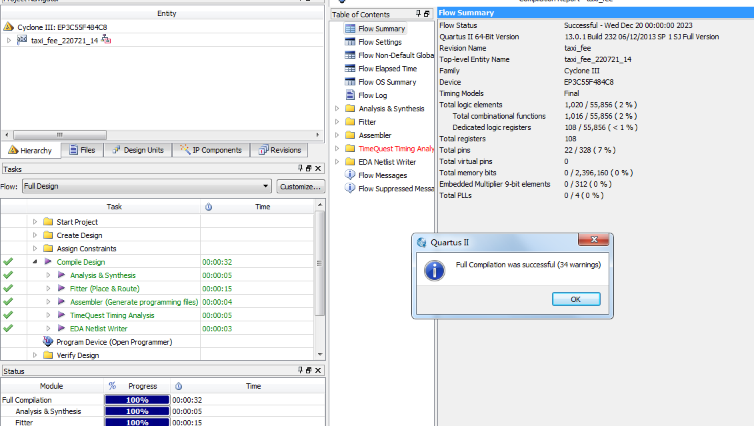
Task: Click OK in the Quartus II dialog
Action: [576, 299]
